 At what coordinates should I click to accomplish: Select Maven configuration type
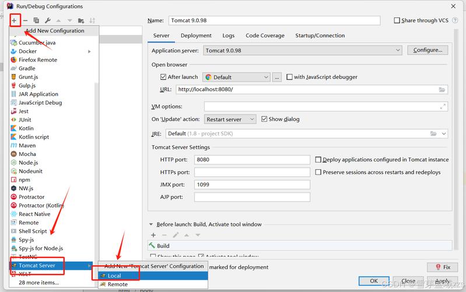pyautogui.click(x=27, y=145)
